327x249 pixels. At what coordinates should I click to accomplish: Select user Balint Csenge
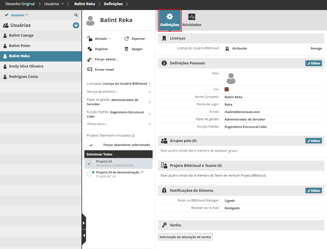41,35
